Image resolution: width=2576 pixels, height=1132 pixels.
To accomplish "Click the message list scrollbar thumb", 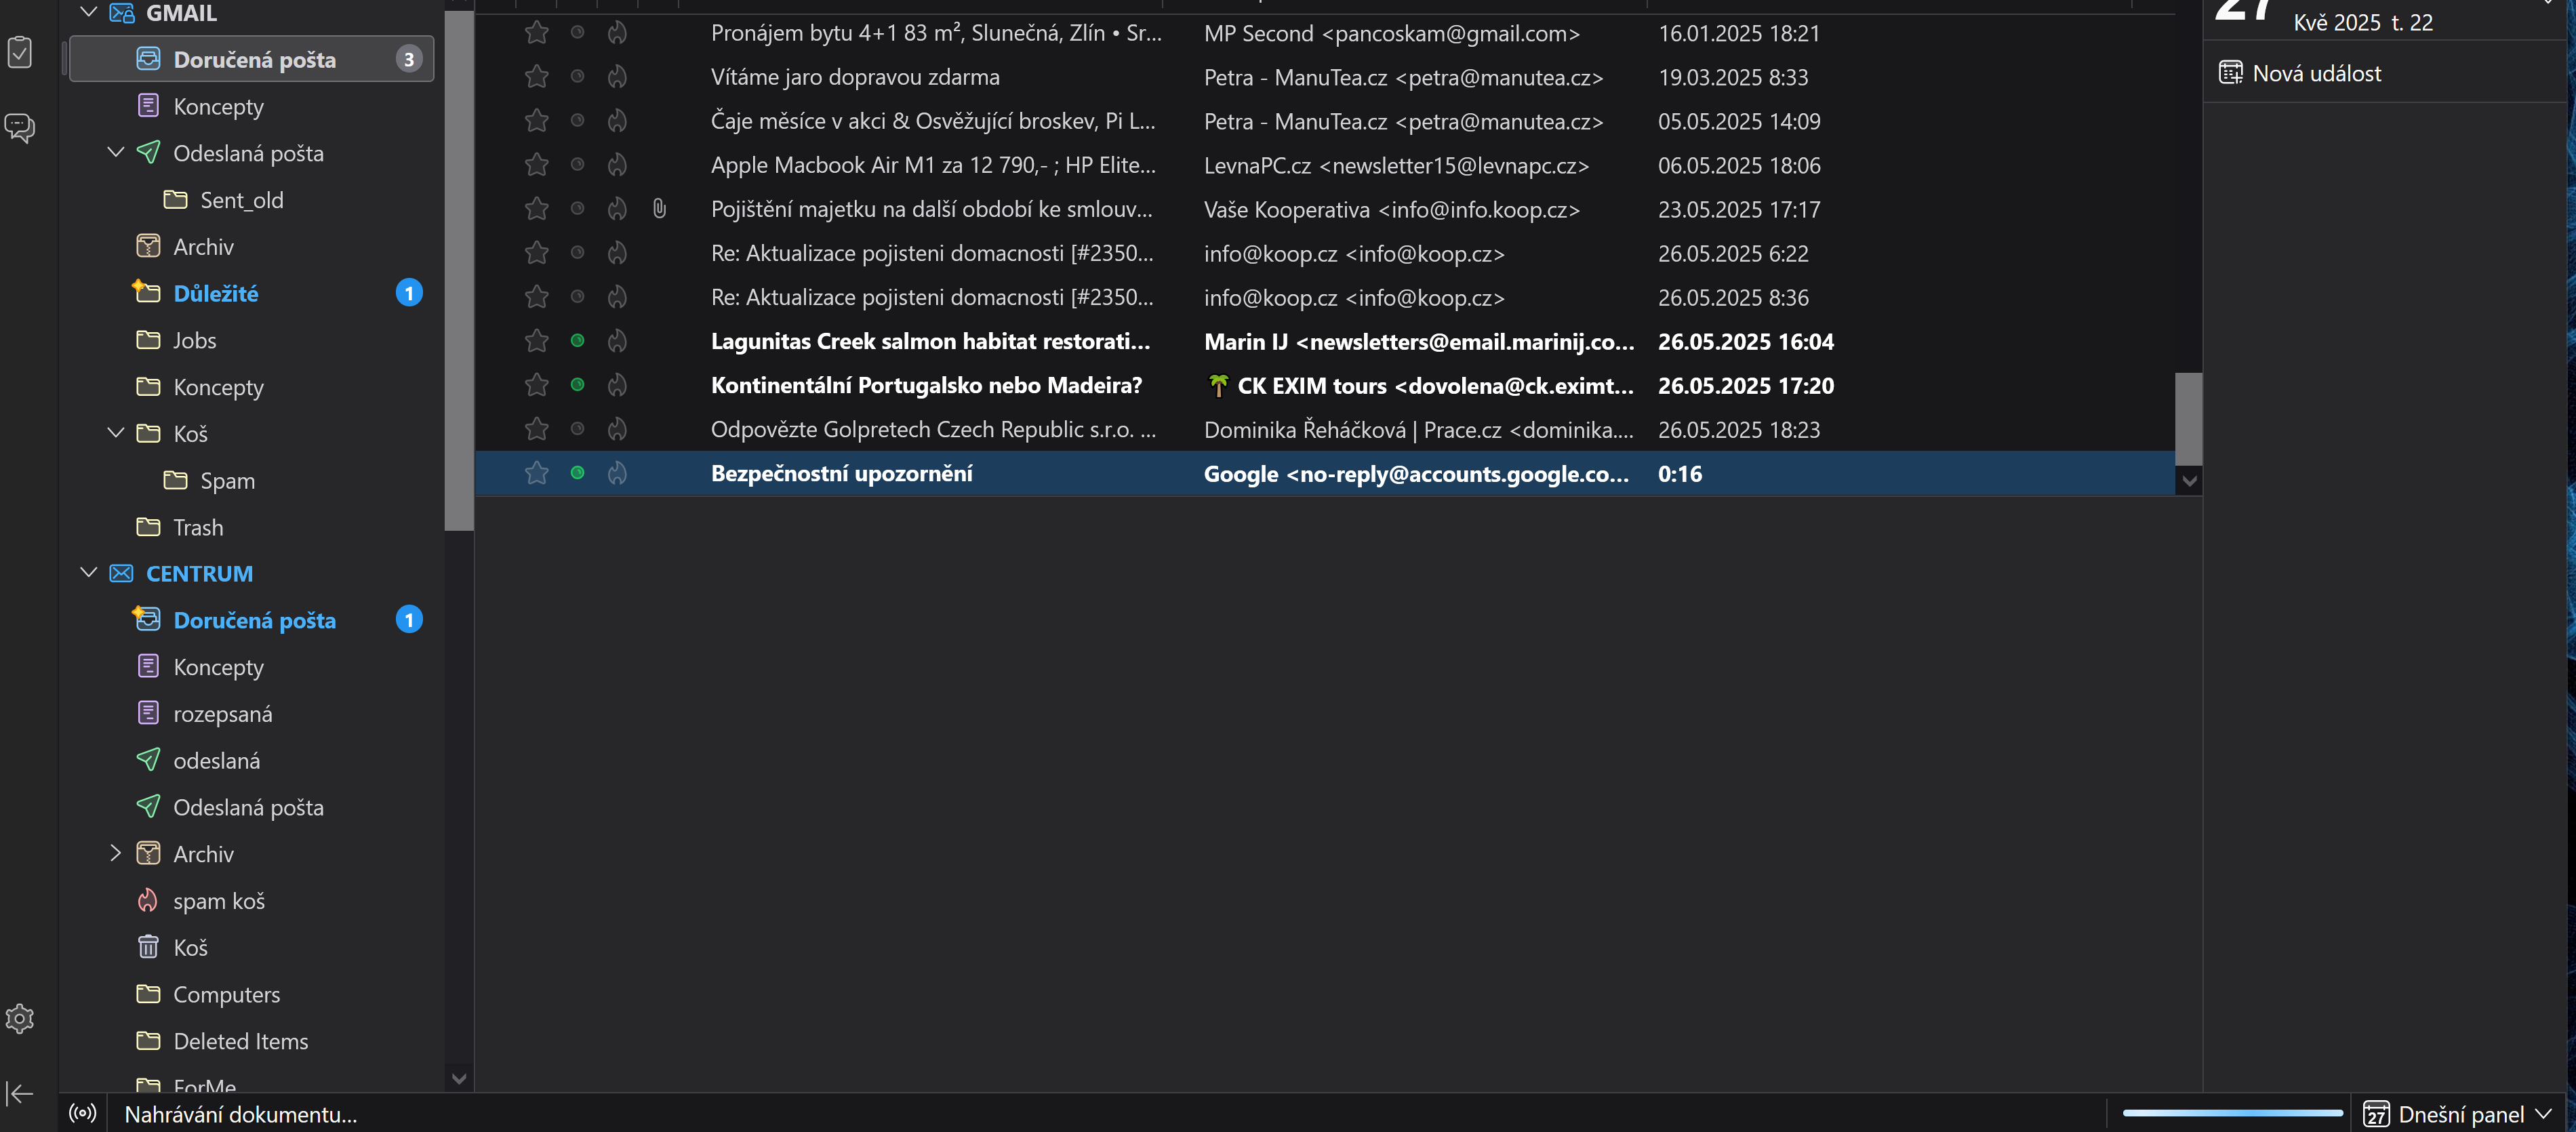I will click(2189, 419).
